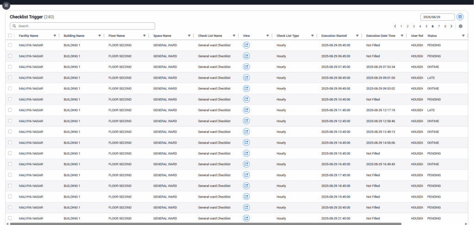Go to page 3

pos(414,26)
